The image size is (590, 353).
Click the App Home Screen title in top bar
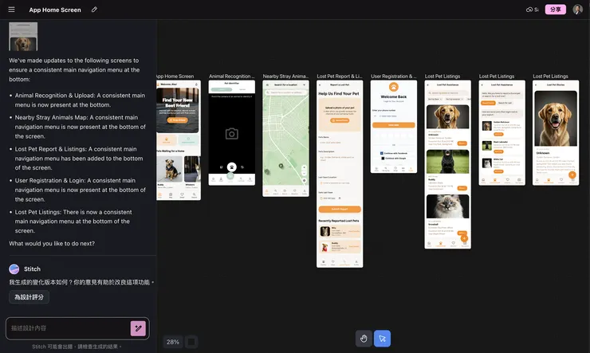click(x=55, y=10)
